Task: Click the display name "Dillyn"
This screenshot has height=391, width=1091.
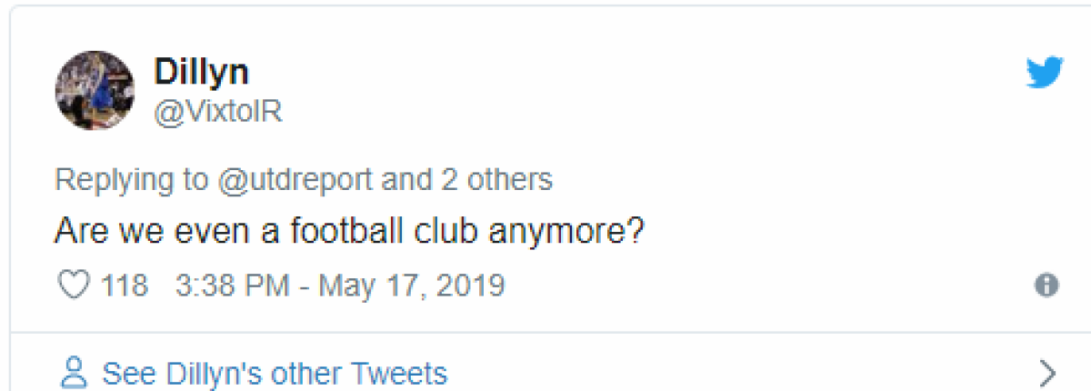Action: click(x=201, y=72)
